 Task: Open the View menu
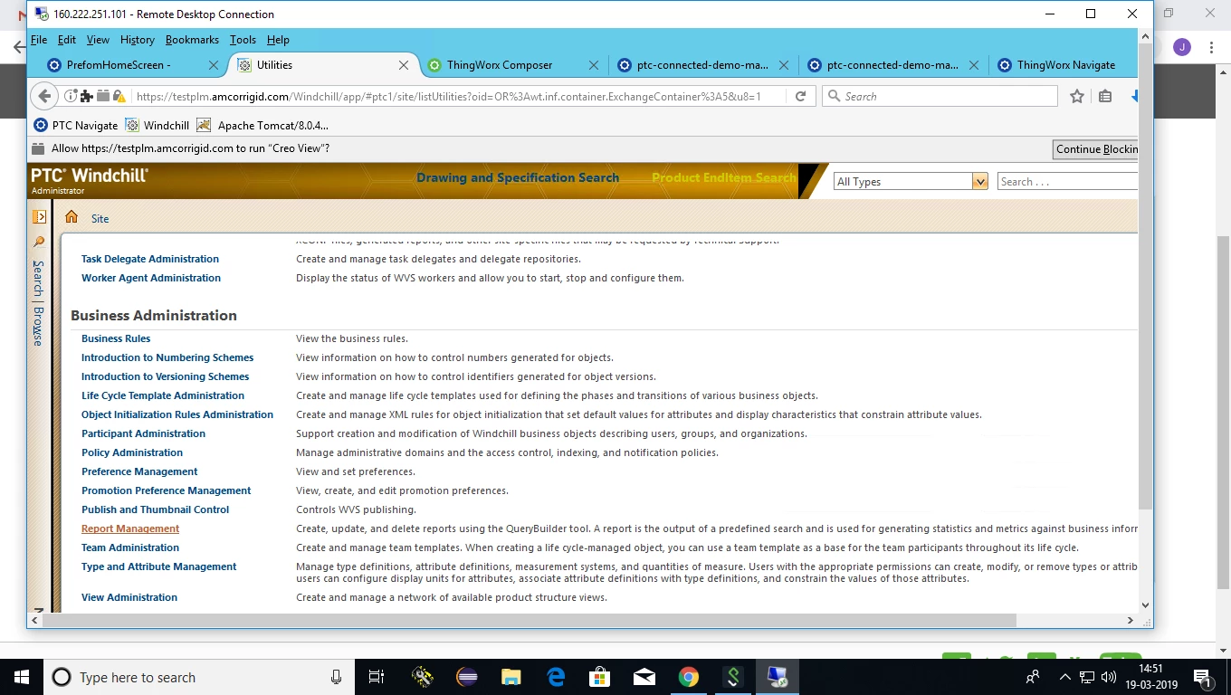coord(98,40)
